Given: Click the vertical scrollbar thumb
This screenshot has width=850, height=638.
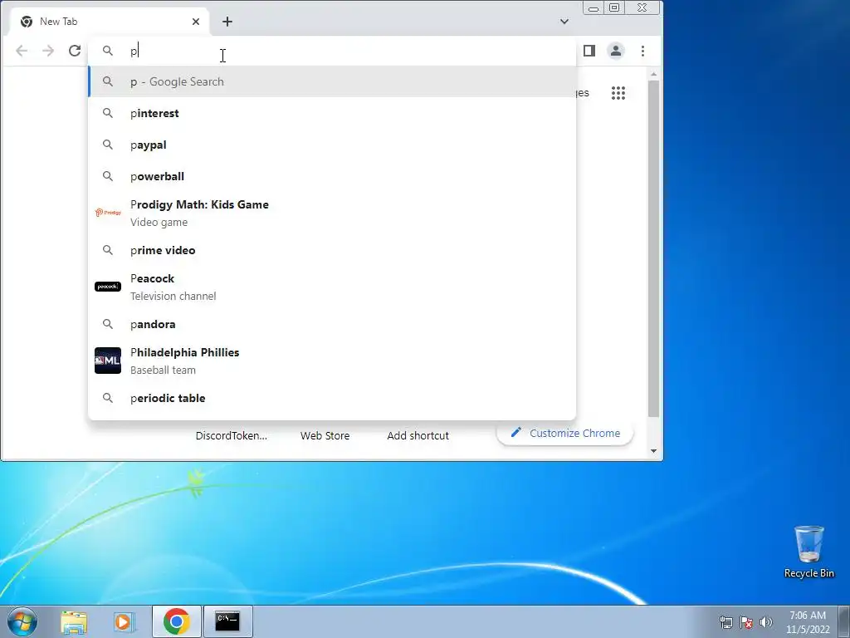Looking at the screenshot, I should pos(654,248).
